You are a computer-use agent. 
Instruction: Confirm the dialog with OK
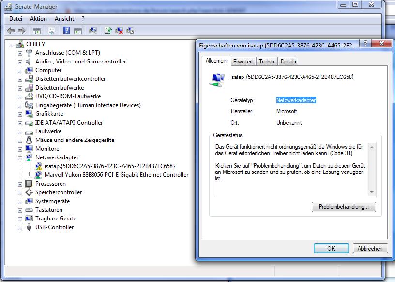(x=331, y=249)
